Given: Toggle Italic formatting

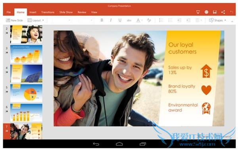Looking at the screenshot, I should click(111, 20).
